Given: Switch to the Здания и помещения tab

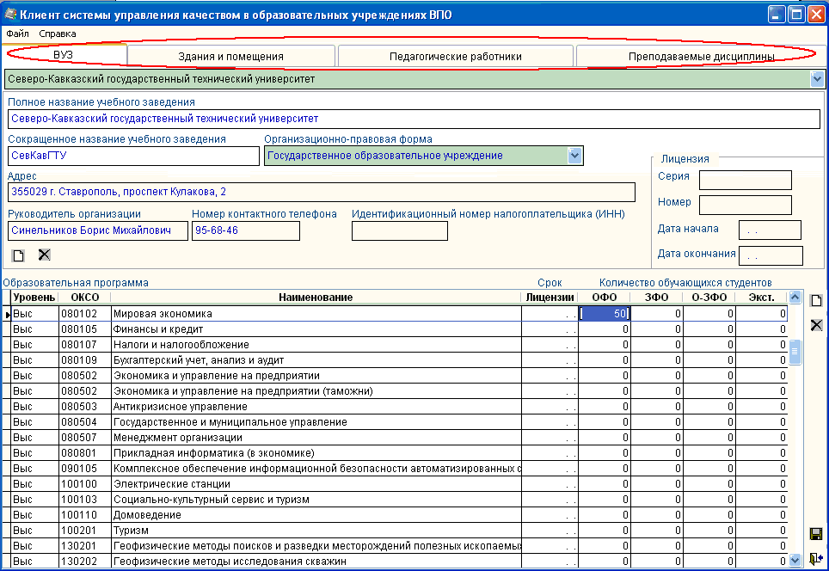Looking at the screenshot, I should tap(231, 57).
